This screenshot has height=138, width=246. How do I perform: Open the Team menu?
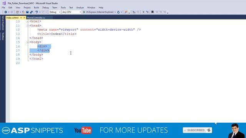point(55,8)
